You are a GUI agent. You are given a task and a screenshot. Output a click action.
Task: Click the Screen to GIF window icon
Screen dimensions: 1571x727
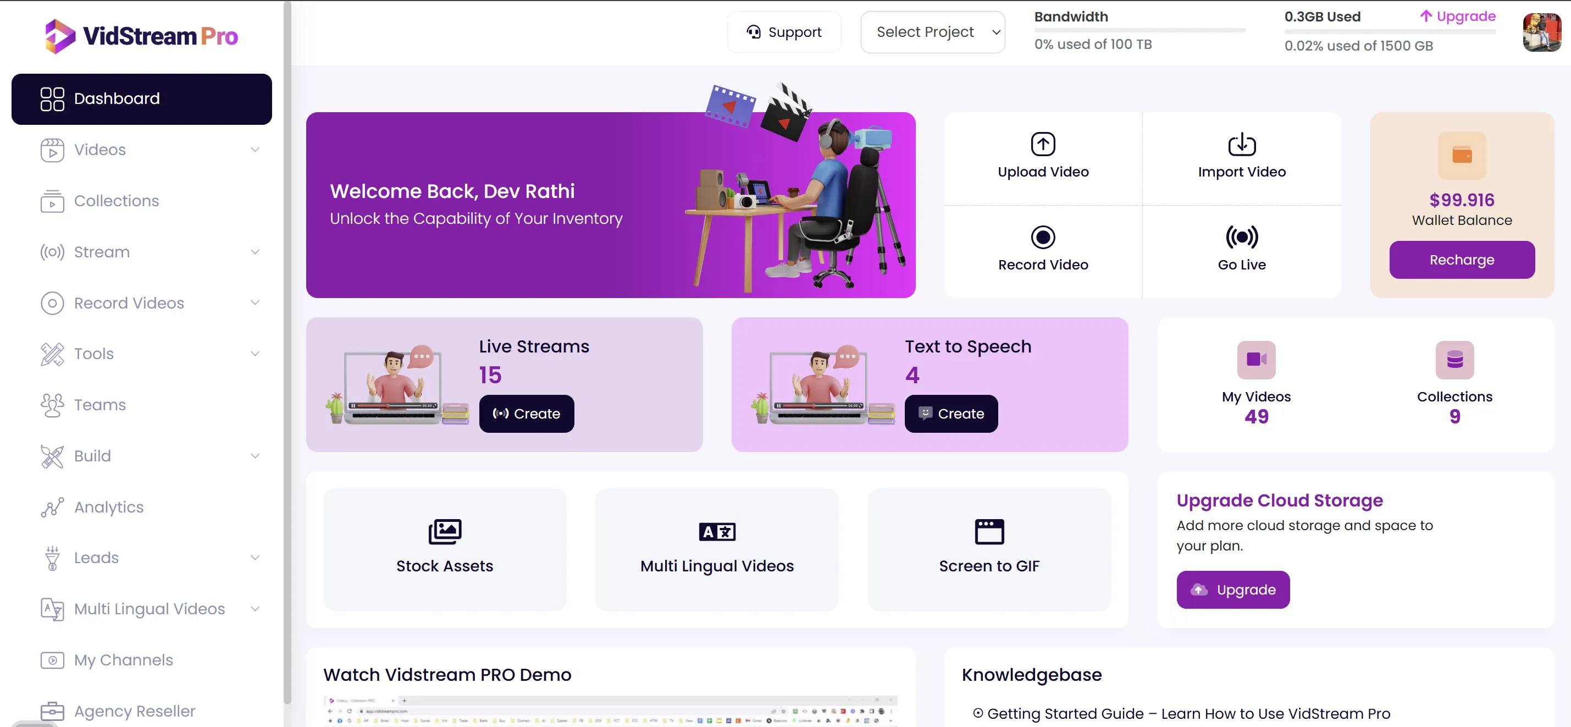pyautogui.click(x=988, y=532)
